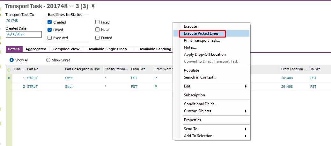Select Print Transport Task menu entry
Image resolution: width=331 pixels, height=146 pixels.
(202, 40)
